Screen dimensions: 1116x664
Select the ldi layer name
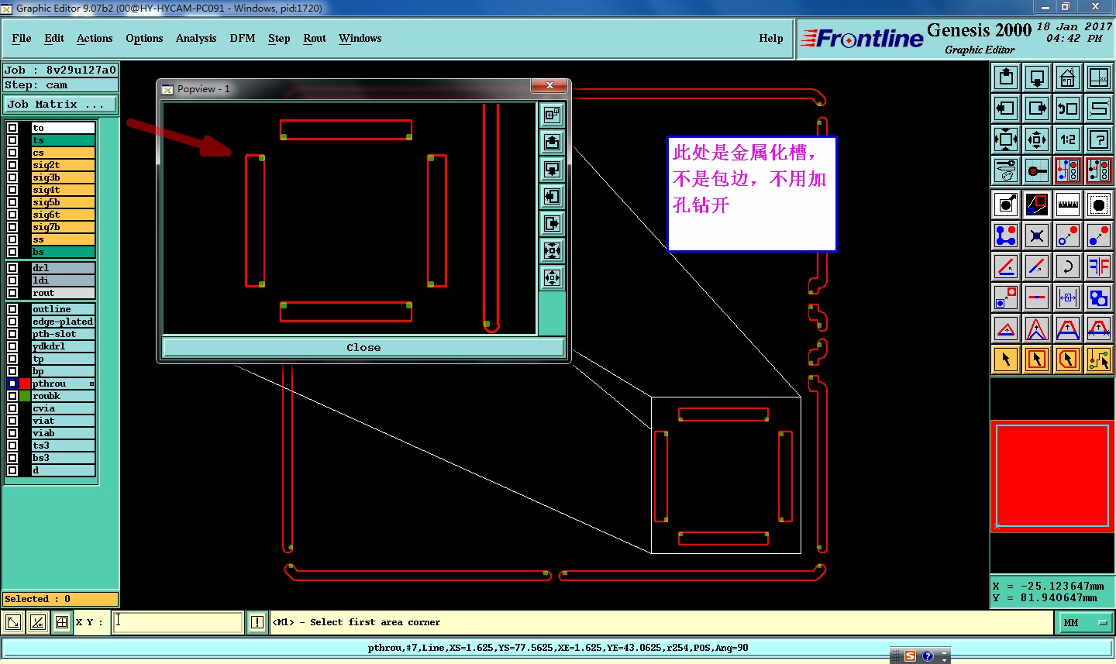63,280
